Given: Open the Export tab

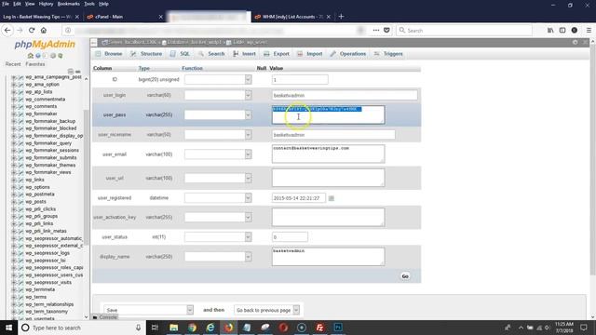Looking at the screenshot, I should (x=277, y=54).
